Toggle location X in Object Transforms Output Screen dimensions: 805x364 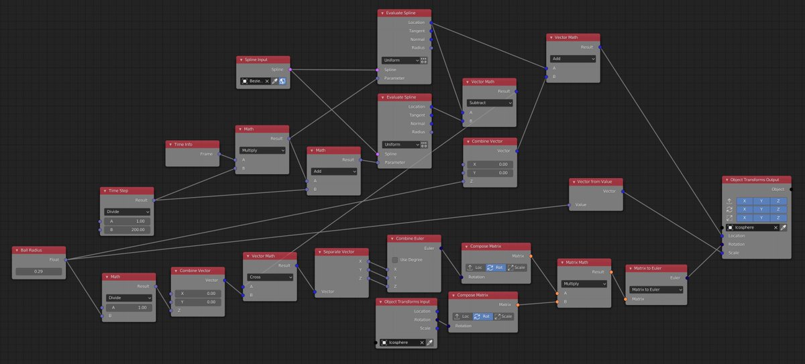(x=744, y=200)
